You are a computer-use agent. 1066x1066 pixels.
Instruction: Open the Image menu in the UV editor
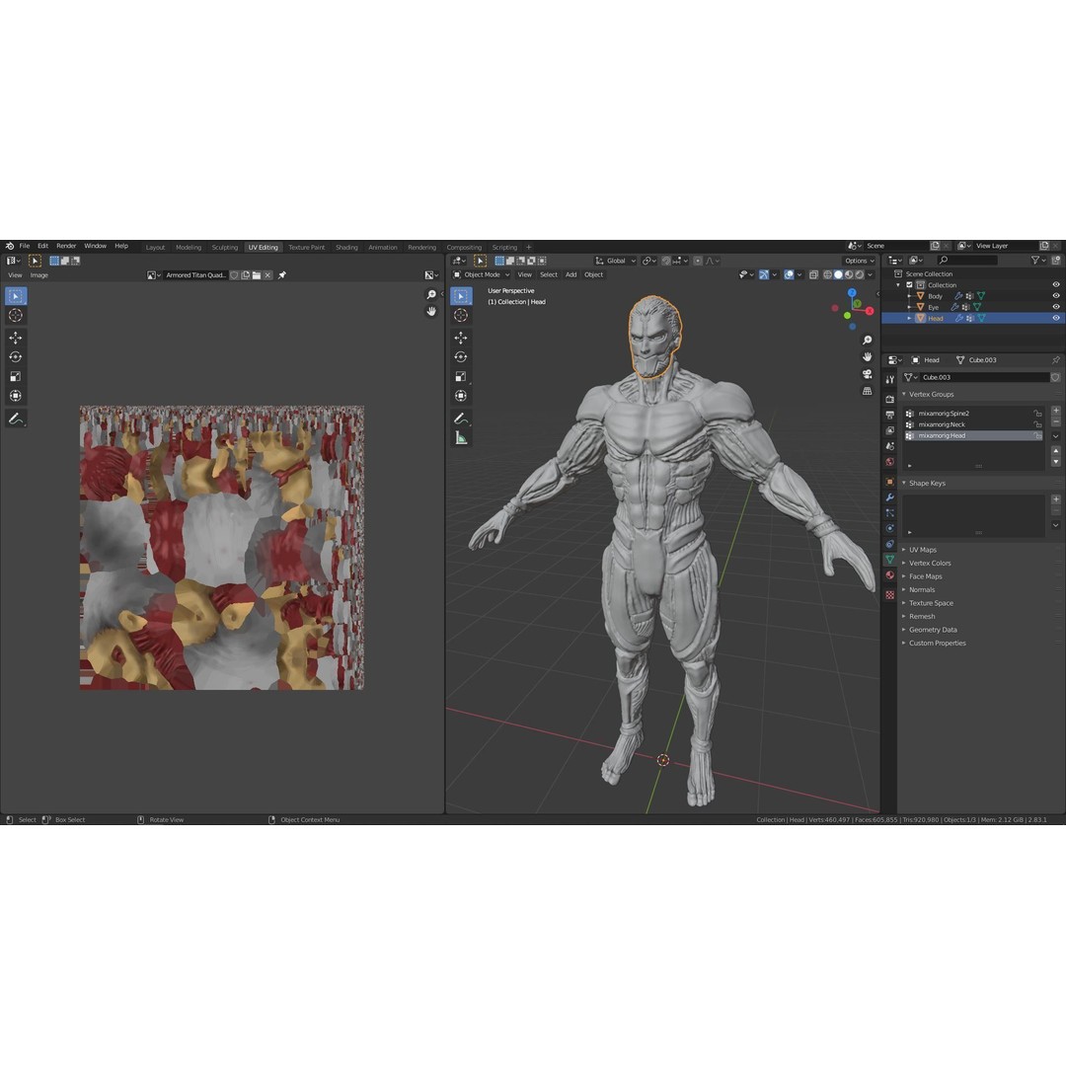pyautogui.click(x=39, y=275)
